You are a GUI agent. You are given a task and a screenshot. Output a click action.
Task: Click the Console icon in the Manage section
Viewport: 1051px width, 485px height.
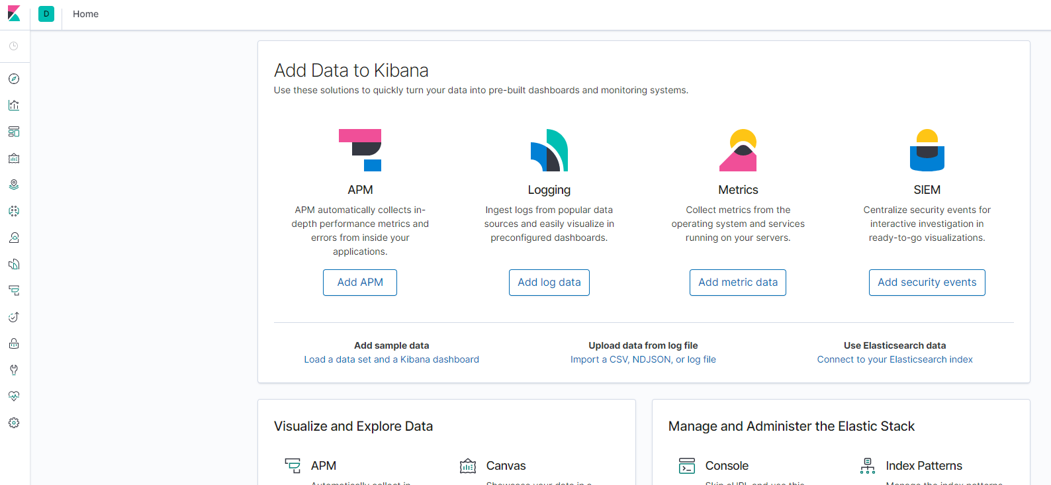687,466
